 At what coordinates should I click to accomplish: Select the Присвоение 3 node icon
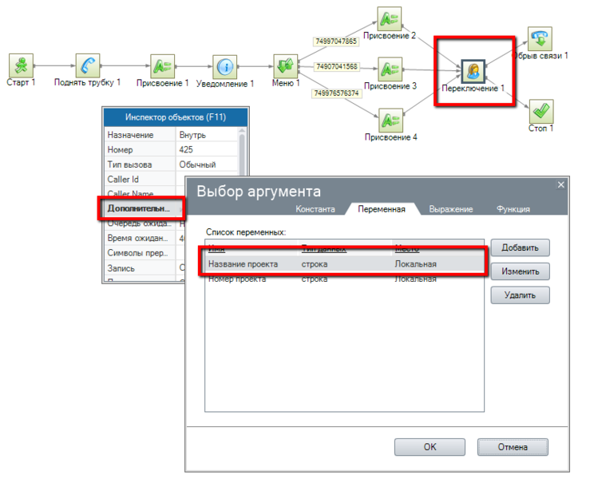point(390,69)
